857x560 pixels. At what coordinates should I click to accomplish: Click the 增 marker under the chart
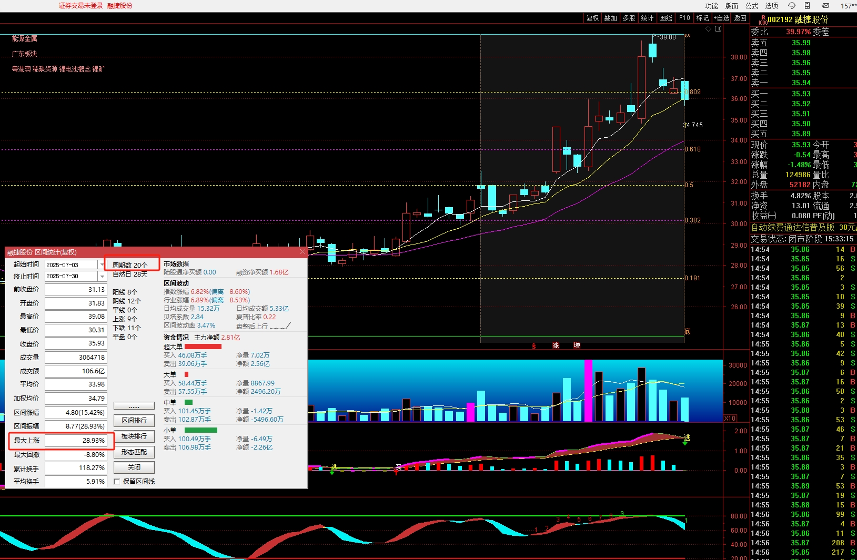(x=577, y=345)
